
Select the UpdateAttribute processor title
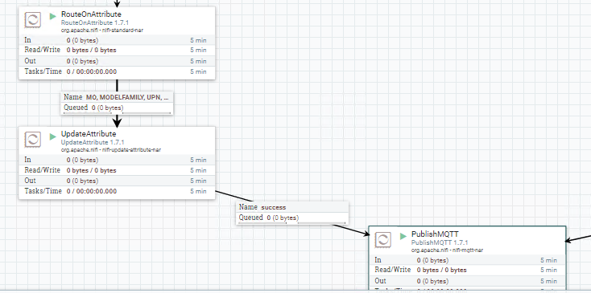point(89,134)
